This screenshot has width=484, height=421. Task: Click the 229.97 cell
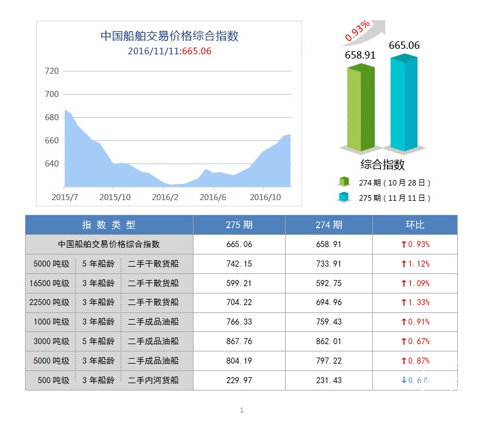click(x=239, y=380)
